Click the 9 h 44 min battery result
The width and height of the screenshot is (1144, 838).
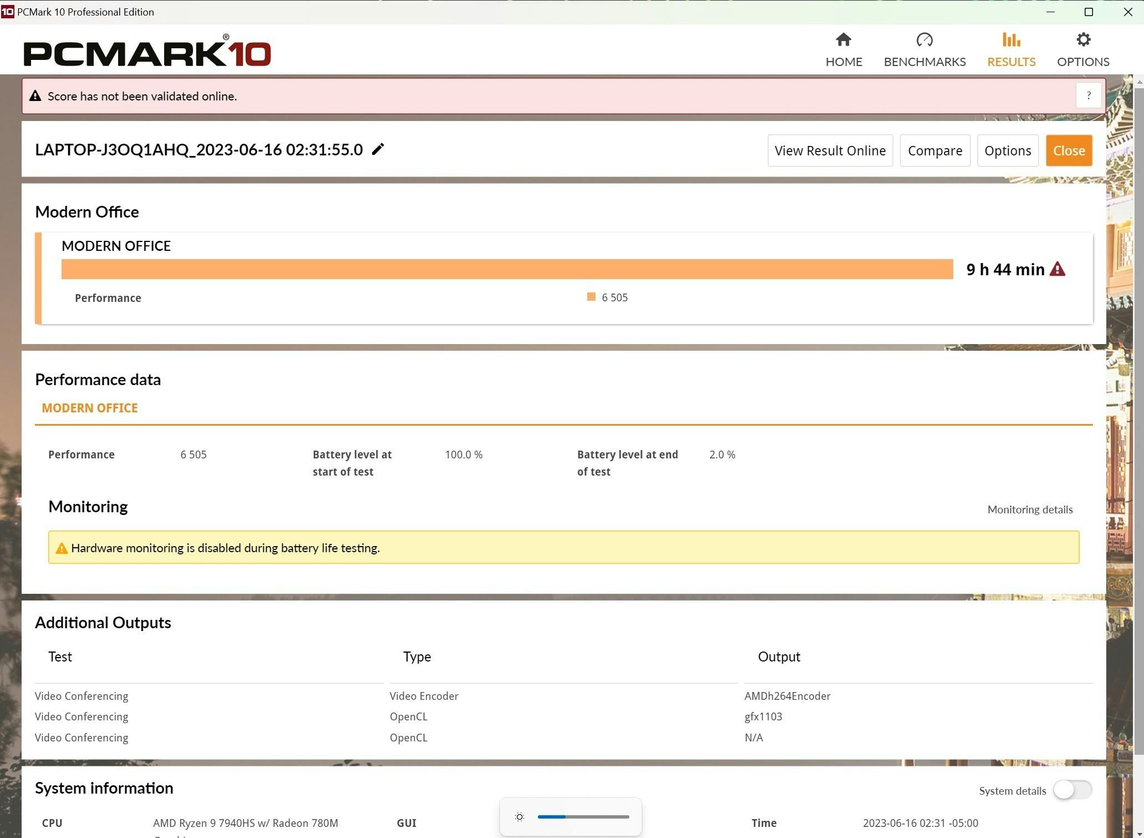1005,269
